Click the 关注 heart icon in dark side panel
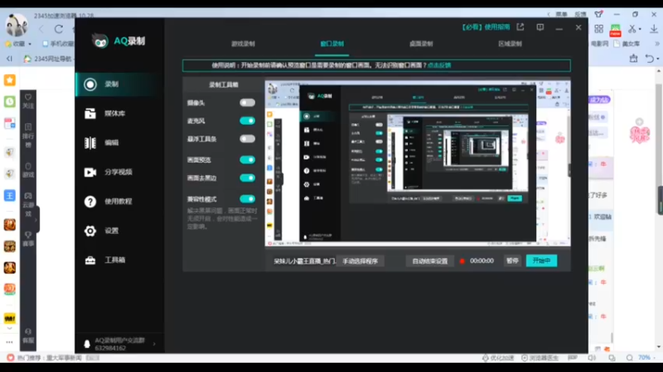Screen dimensions: 663x372 (28, 97)
